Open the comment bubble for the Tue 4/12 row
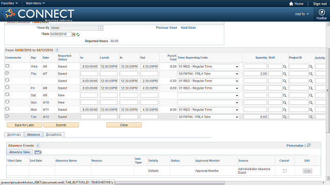The width and height of the screenshot is (330, 185). tap(7, 116)
